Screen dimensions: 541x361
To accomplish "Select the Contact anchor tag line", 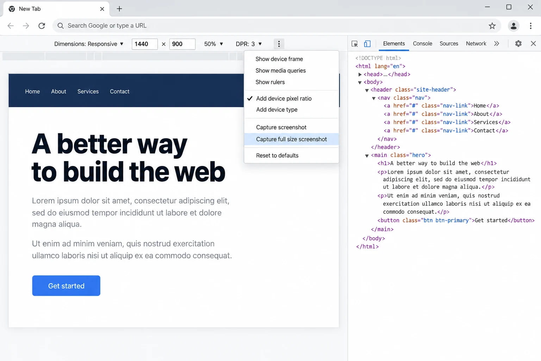I will pos(446,131).
